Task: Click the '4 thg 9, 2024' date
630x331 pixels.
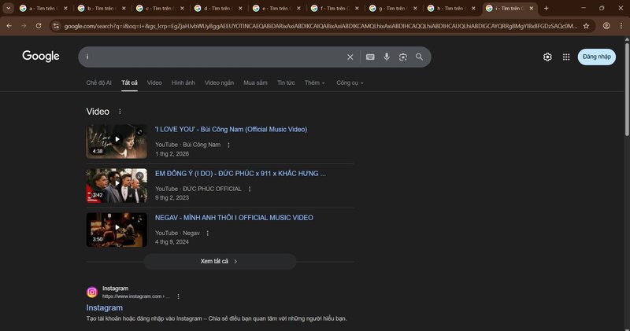Action: [x=172, y=242]
